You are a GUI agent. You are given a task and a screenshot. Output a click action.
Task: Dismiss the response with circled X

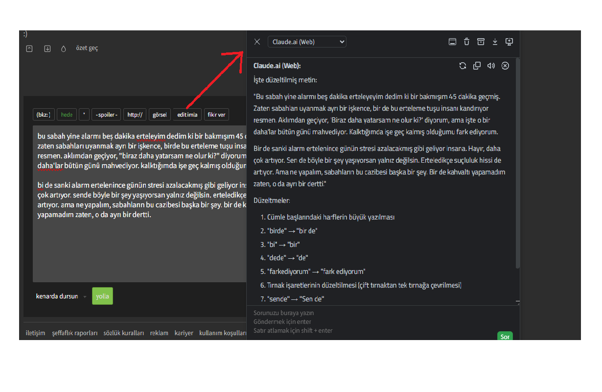click(x=506, y=66)
